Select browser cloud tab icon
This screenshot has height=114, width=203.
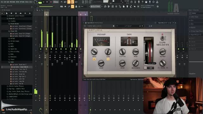(21, 13)
